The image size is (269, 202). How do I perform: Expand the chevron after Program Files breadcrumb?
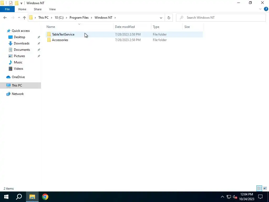click(x=91, y=18)
